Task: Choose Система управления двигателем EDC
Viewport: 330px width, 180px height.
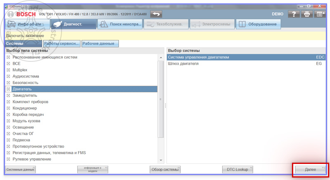Action: (x=246, y=57)
